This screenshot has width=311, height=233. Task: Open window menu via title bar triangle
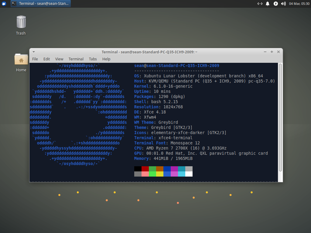(x=33, y=52)
